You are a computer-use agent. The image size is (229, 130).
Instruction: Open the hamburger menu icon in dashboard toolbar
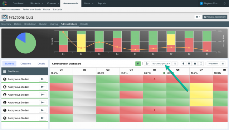pyautogui.click(x=223, y=64)
